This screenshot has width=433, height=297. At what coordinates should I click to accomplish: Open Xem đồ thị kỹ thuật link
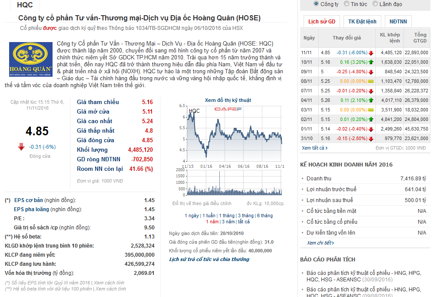click(x=228, y=101)
